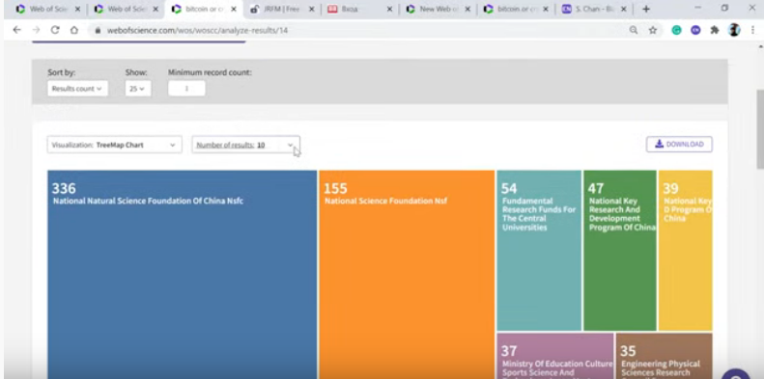Click the zoom magnifier icon in the address bar

[634, 30]
